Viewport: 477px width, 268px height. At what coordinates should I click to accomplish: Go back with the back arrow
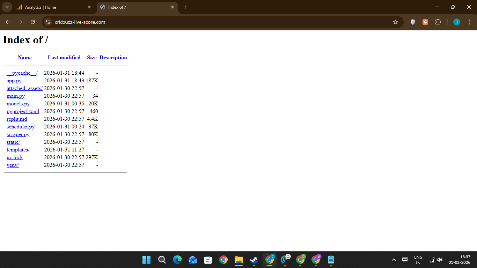coord(8,22)
